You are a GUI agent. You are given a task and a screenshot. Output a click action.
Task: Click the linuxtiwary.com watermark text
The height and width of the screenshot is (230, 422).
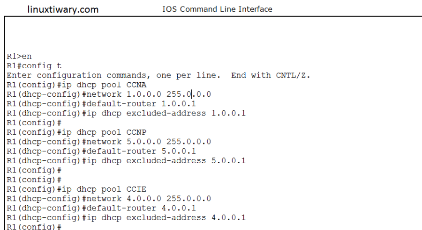pos(63,9)
